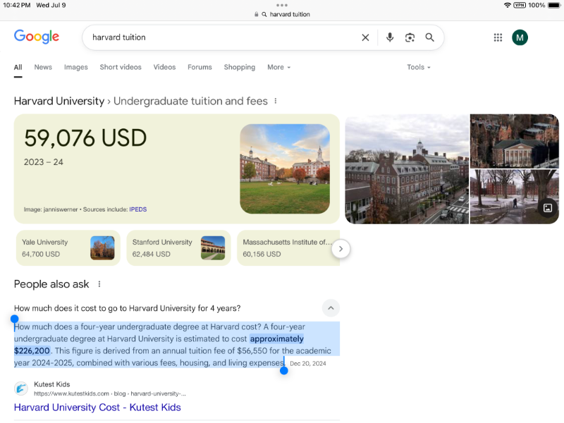Screen dimensions: 564x423
Task: Click the 2023 – 24 academic year label
Action: pyautogui.click(x=44, y=162)
